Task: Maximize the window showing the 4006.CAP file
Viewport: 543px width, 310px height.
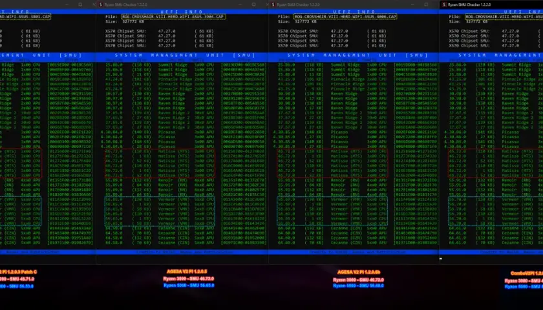Action: tap(426, 5)
